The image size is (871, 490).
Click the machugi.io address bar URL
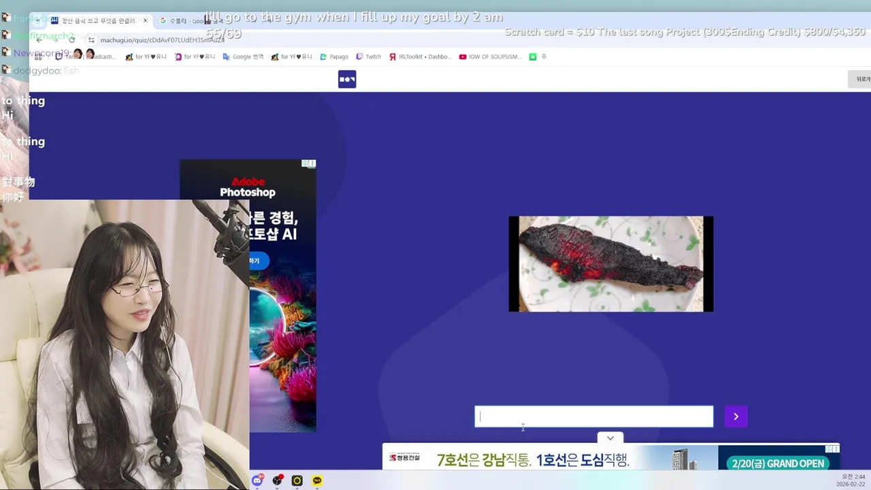click(x=163, y=39)
